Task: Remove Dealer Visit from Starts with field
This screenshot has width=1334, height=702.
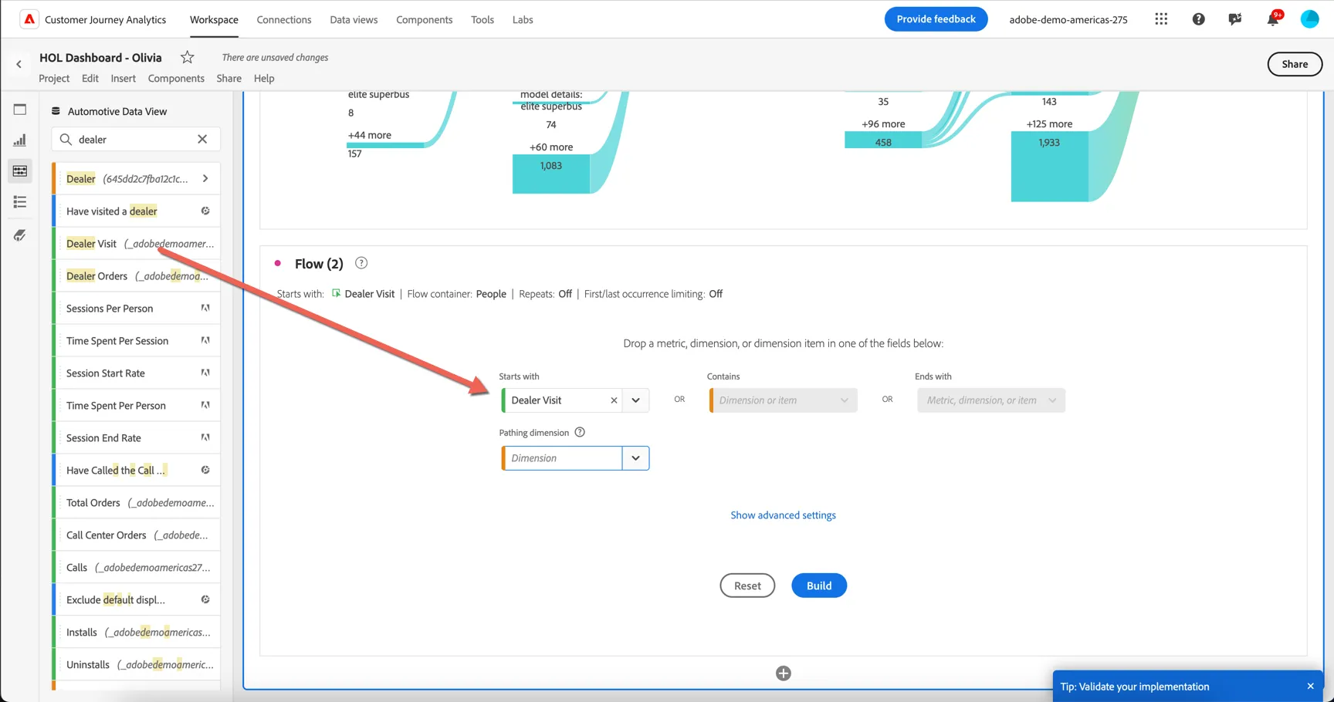Action: pyautogui.click(x=614, y=400)
